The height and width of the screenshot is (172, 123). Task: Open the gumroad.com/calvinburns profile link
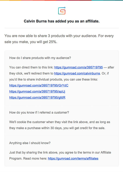(77, 73)
